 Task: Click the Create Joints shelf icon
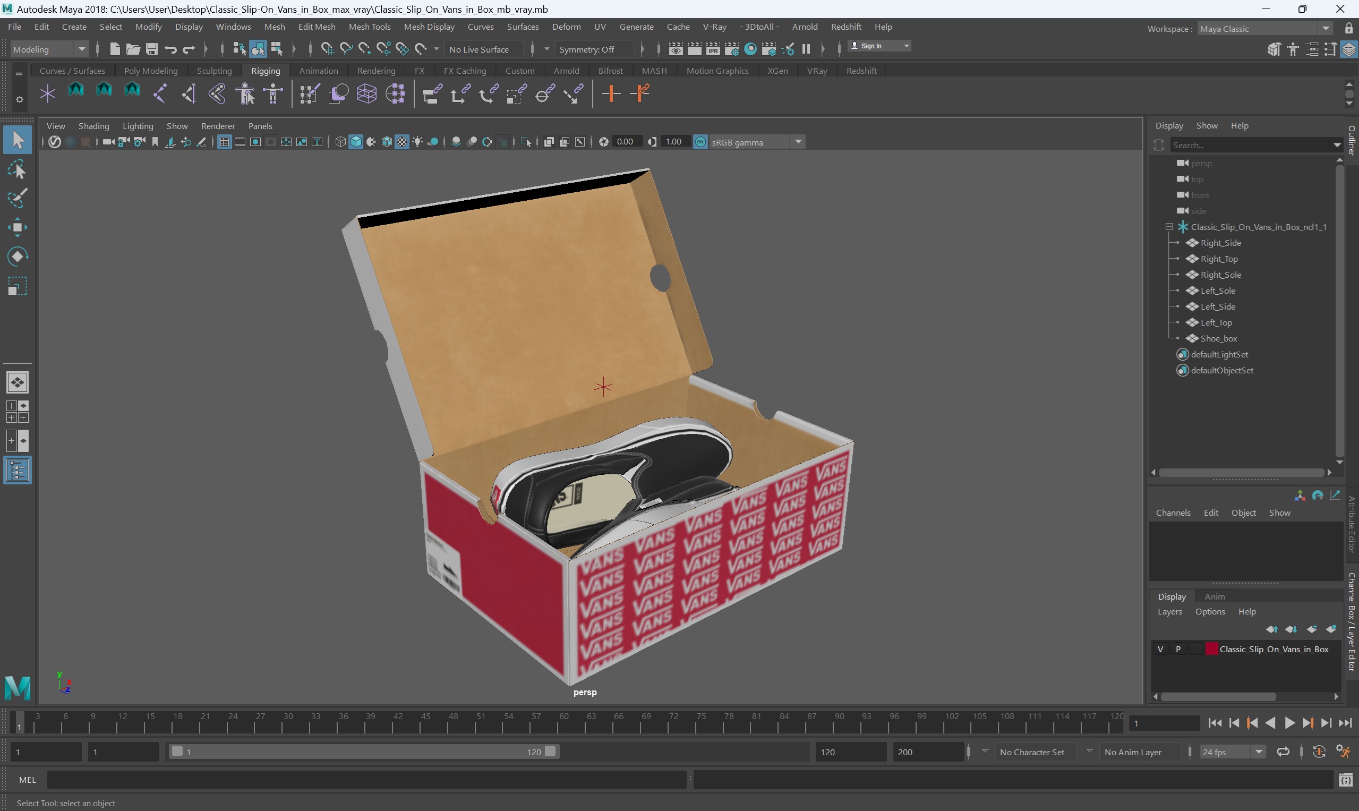[160, 93]
